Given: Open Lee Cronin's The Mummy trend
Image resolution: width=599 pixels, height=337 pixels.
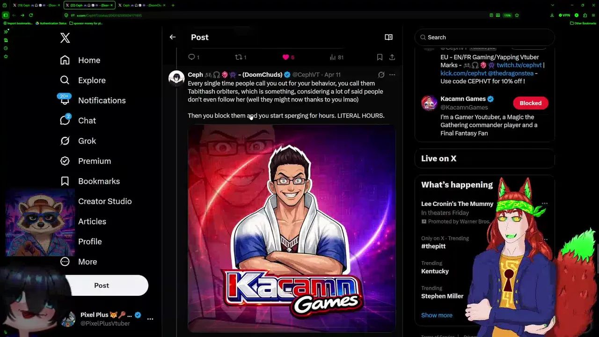Looking at the screenshot, I should pos(457,204).
